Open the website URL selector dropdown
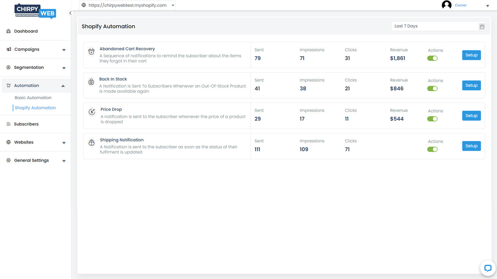This screenshot has width=497, height=279. pyautogui.click(x=172, y=5)
